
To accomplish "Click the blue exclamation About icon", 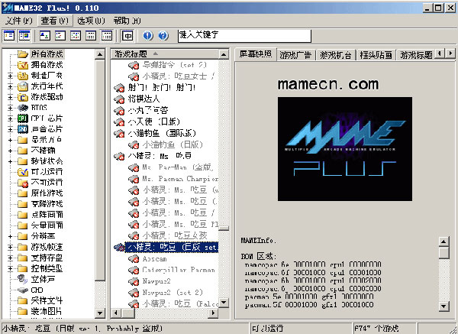I will 148,36.
